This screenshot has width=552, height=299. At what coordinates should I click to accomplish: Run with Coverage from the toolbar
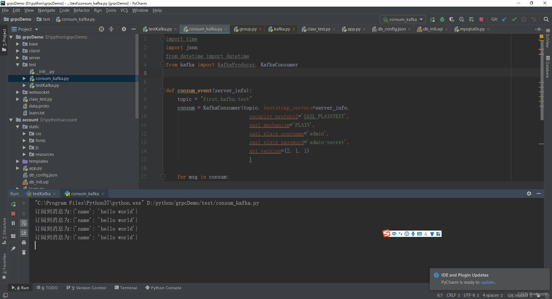click(452, 19)
